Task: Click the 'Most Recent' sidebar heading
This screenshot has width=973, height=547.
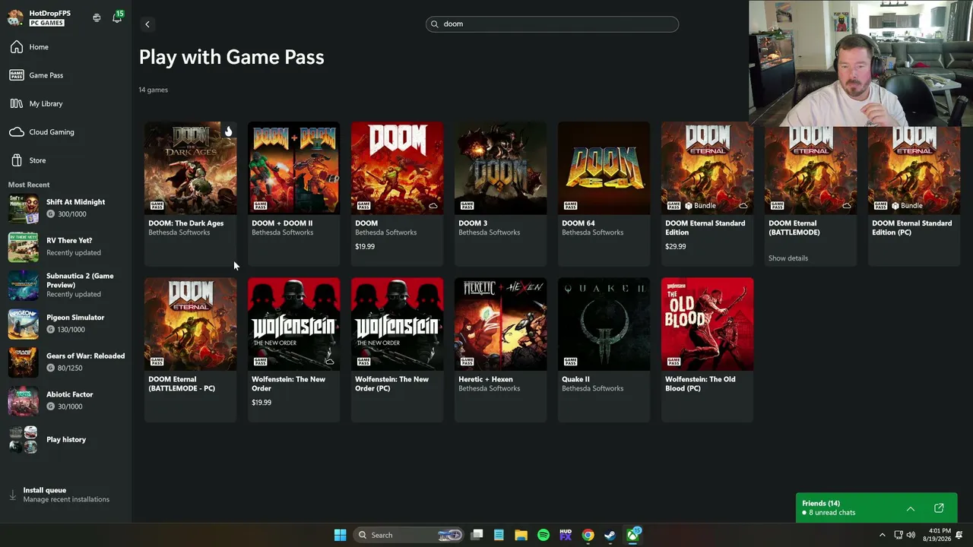Action: [29, 185]
